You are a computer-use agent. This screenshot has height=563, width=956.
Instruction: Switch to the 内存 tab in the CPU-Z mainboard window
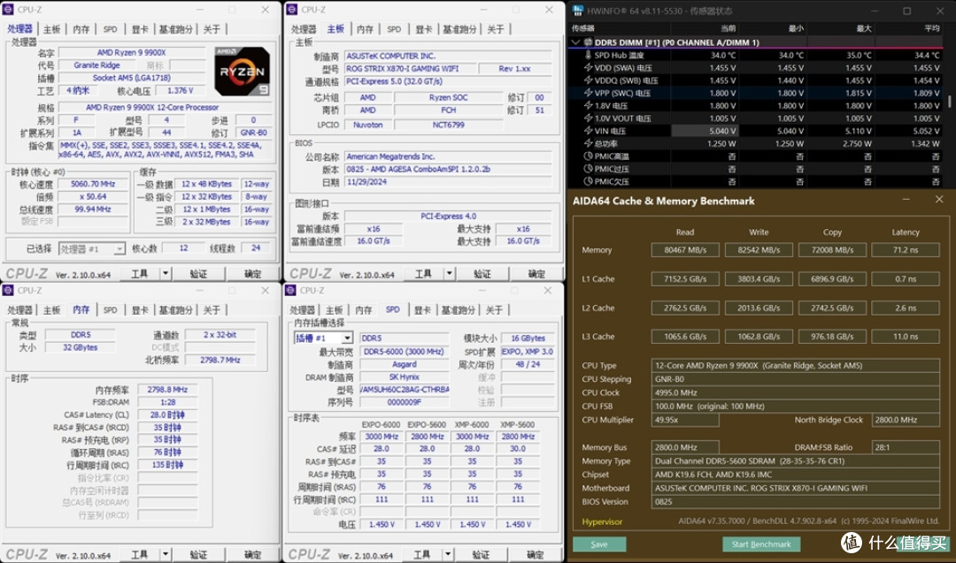coord(365,29)
